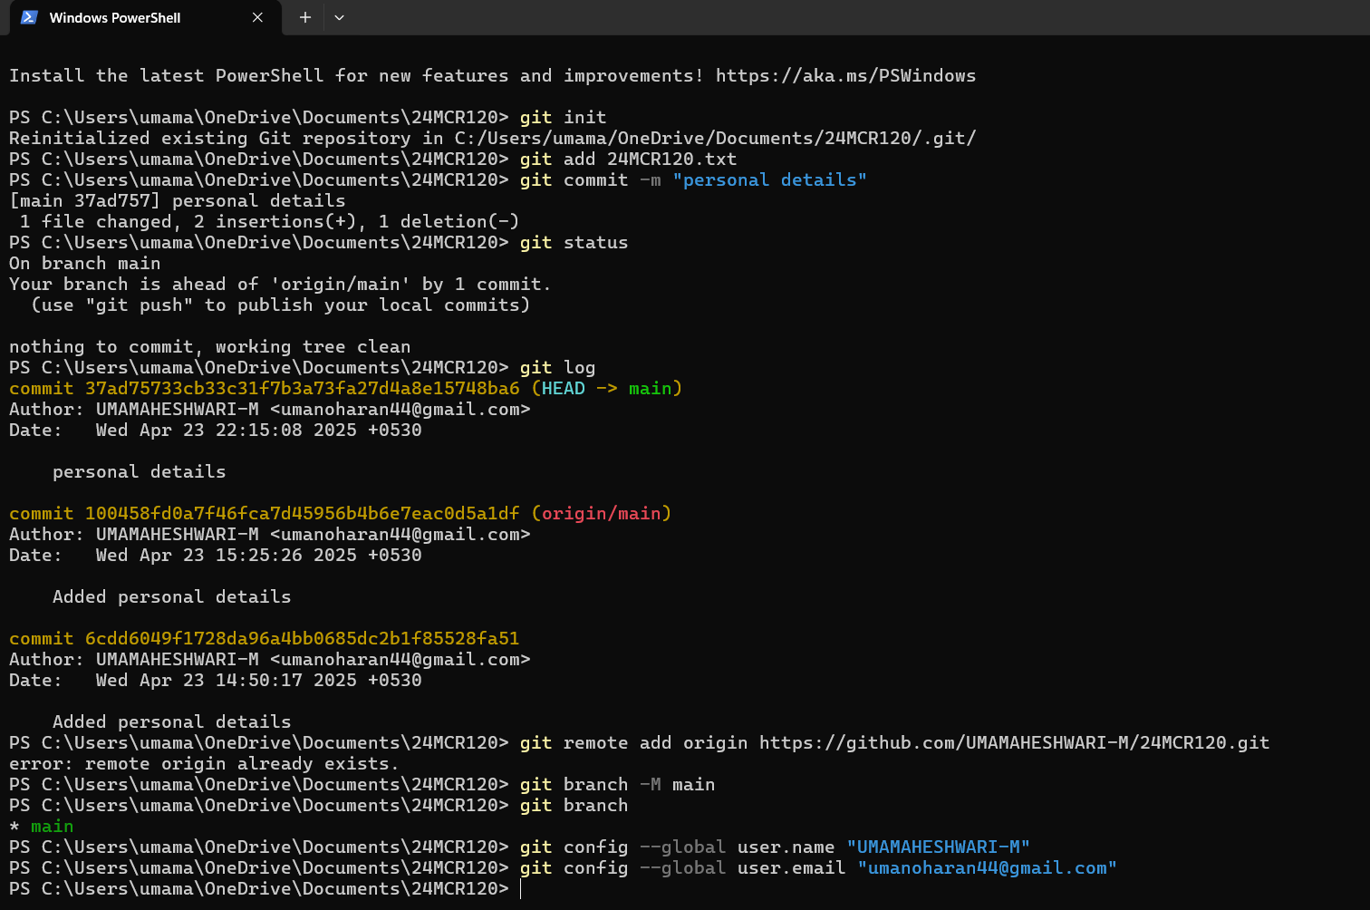Screen dimensions: 1370x910
Task: Click the 'git log' command text
Action: 557,367
